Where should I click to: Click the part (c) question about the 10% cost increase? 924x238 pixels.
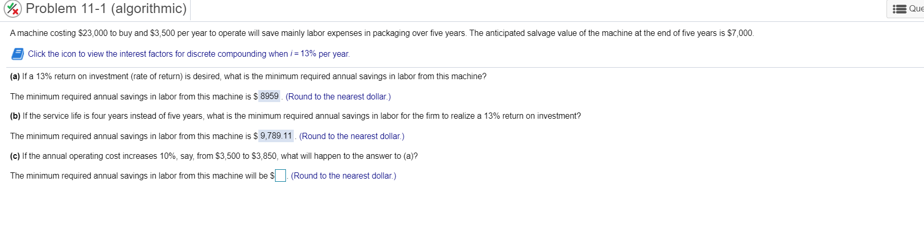coord(219,156)
